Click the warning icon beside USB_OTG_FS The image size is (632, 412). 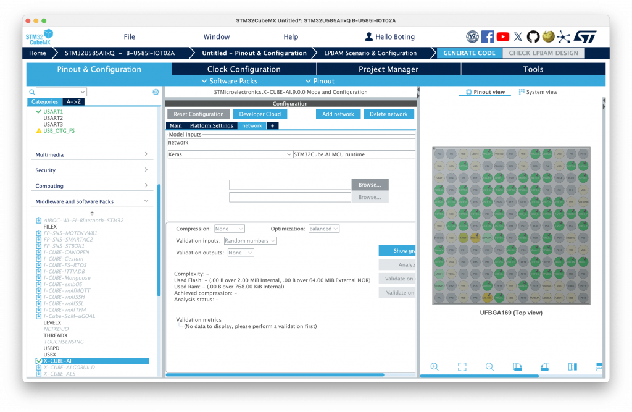[x=39, y=131]
